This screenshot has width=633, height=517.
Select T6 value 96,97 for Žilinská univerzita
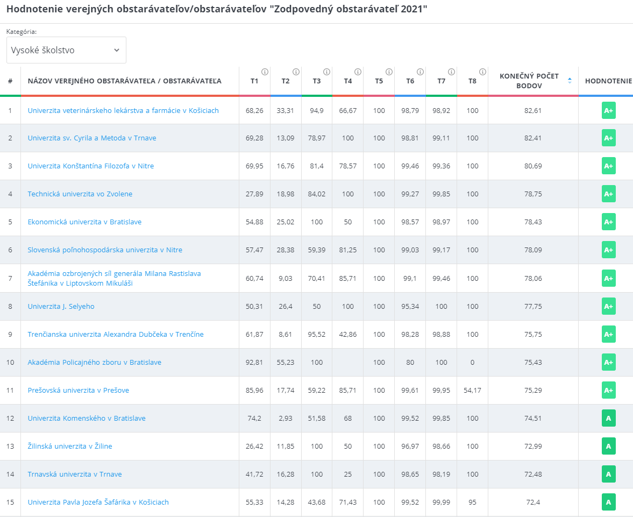click(x=410, y=447)
